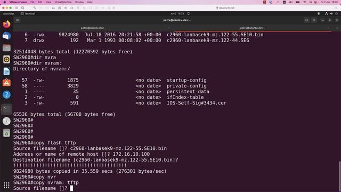Open the terminal search tool
The width and height of the screenshot is (341, 192).
307,20
